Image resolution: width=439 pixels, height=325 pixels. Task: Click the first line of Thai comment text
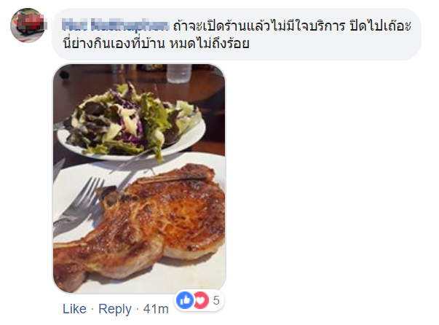[292, 26]
